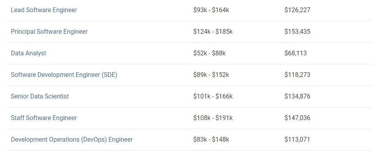The image size is (379, 153).
Task: Open Development Operations (DevOps) Engineer link
Action: click(x=71, y=139)
